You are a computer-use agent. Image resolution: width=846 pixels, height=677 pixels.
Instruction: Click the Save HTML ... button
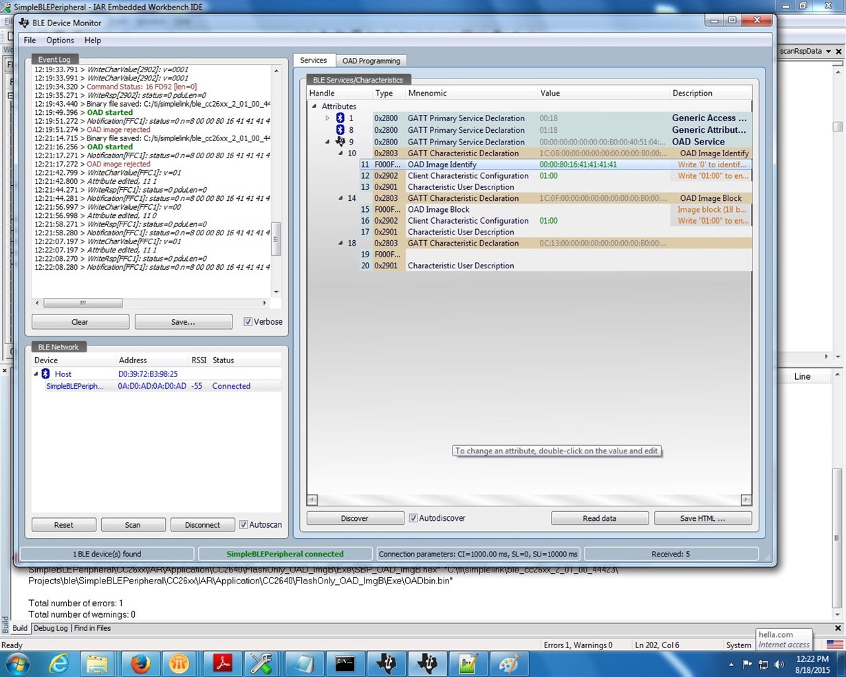click(x=702, y=518)
